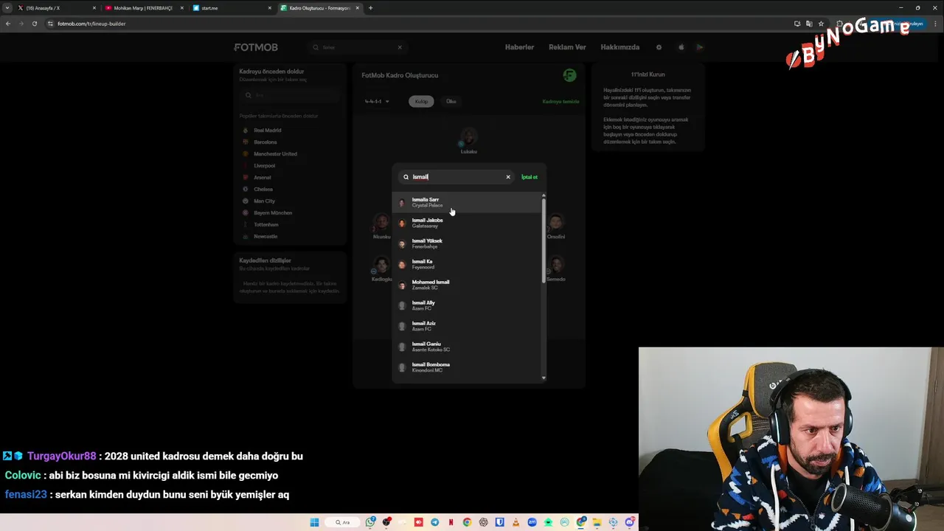
Task: Switch to the Anasayfa / X tab
Action: tap(56, 8)
